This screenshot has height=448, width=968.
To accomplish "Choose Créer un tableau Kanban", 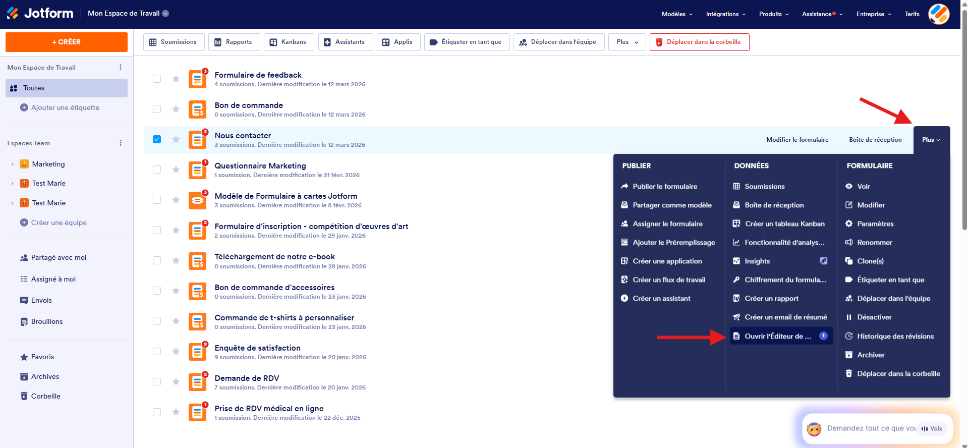I will pos(779,223).
